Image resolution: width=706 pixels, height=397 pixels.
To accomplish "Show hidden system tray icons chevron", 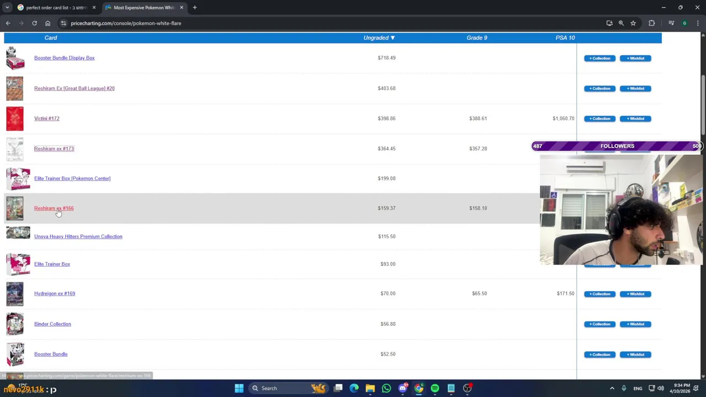I will [x=612, y=388].
